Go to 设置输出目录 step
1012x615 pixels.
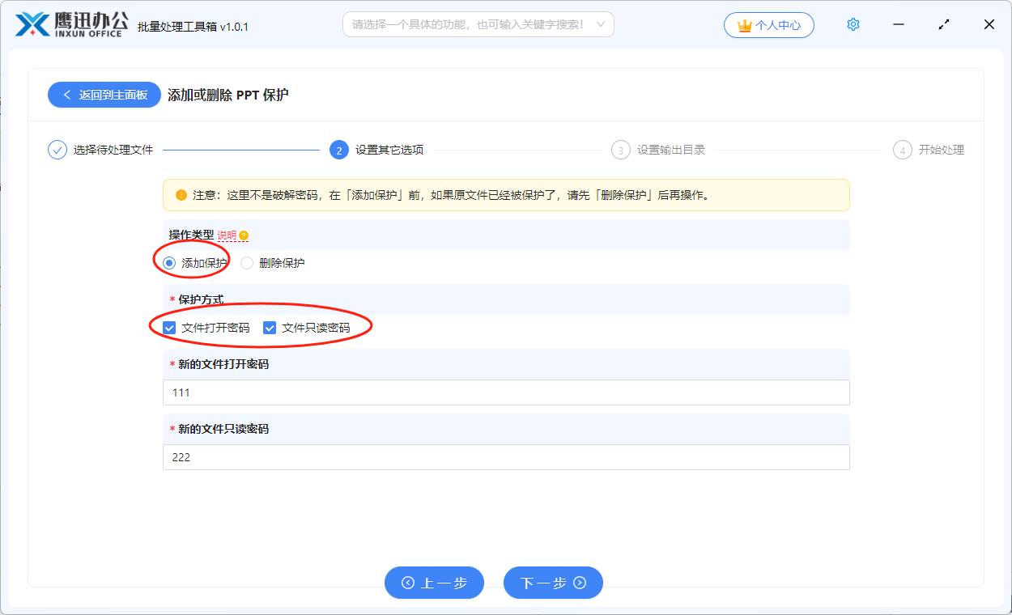click(671, 150)
